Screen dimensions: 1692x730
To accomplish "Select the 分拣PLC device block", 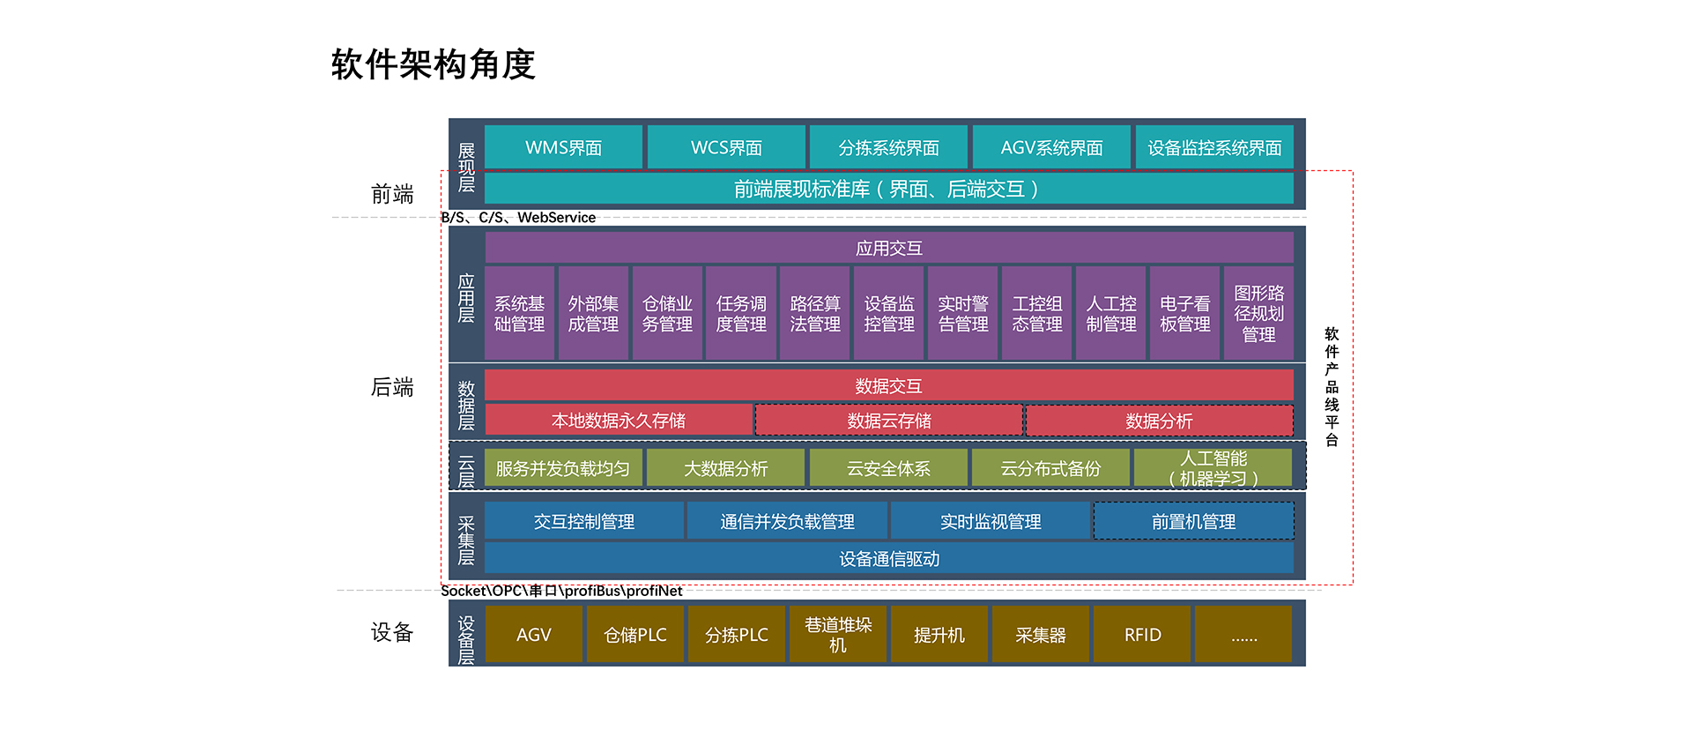I will [737, 634].
